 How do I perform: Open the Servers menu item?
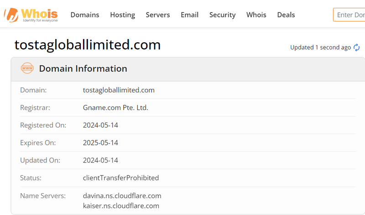tap(158, 15)
